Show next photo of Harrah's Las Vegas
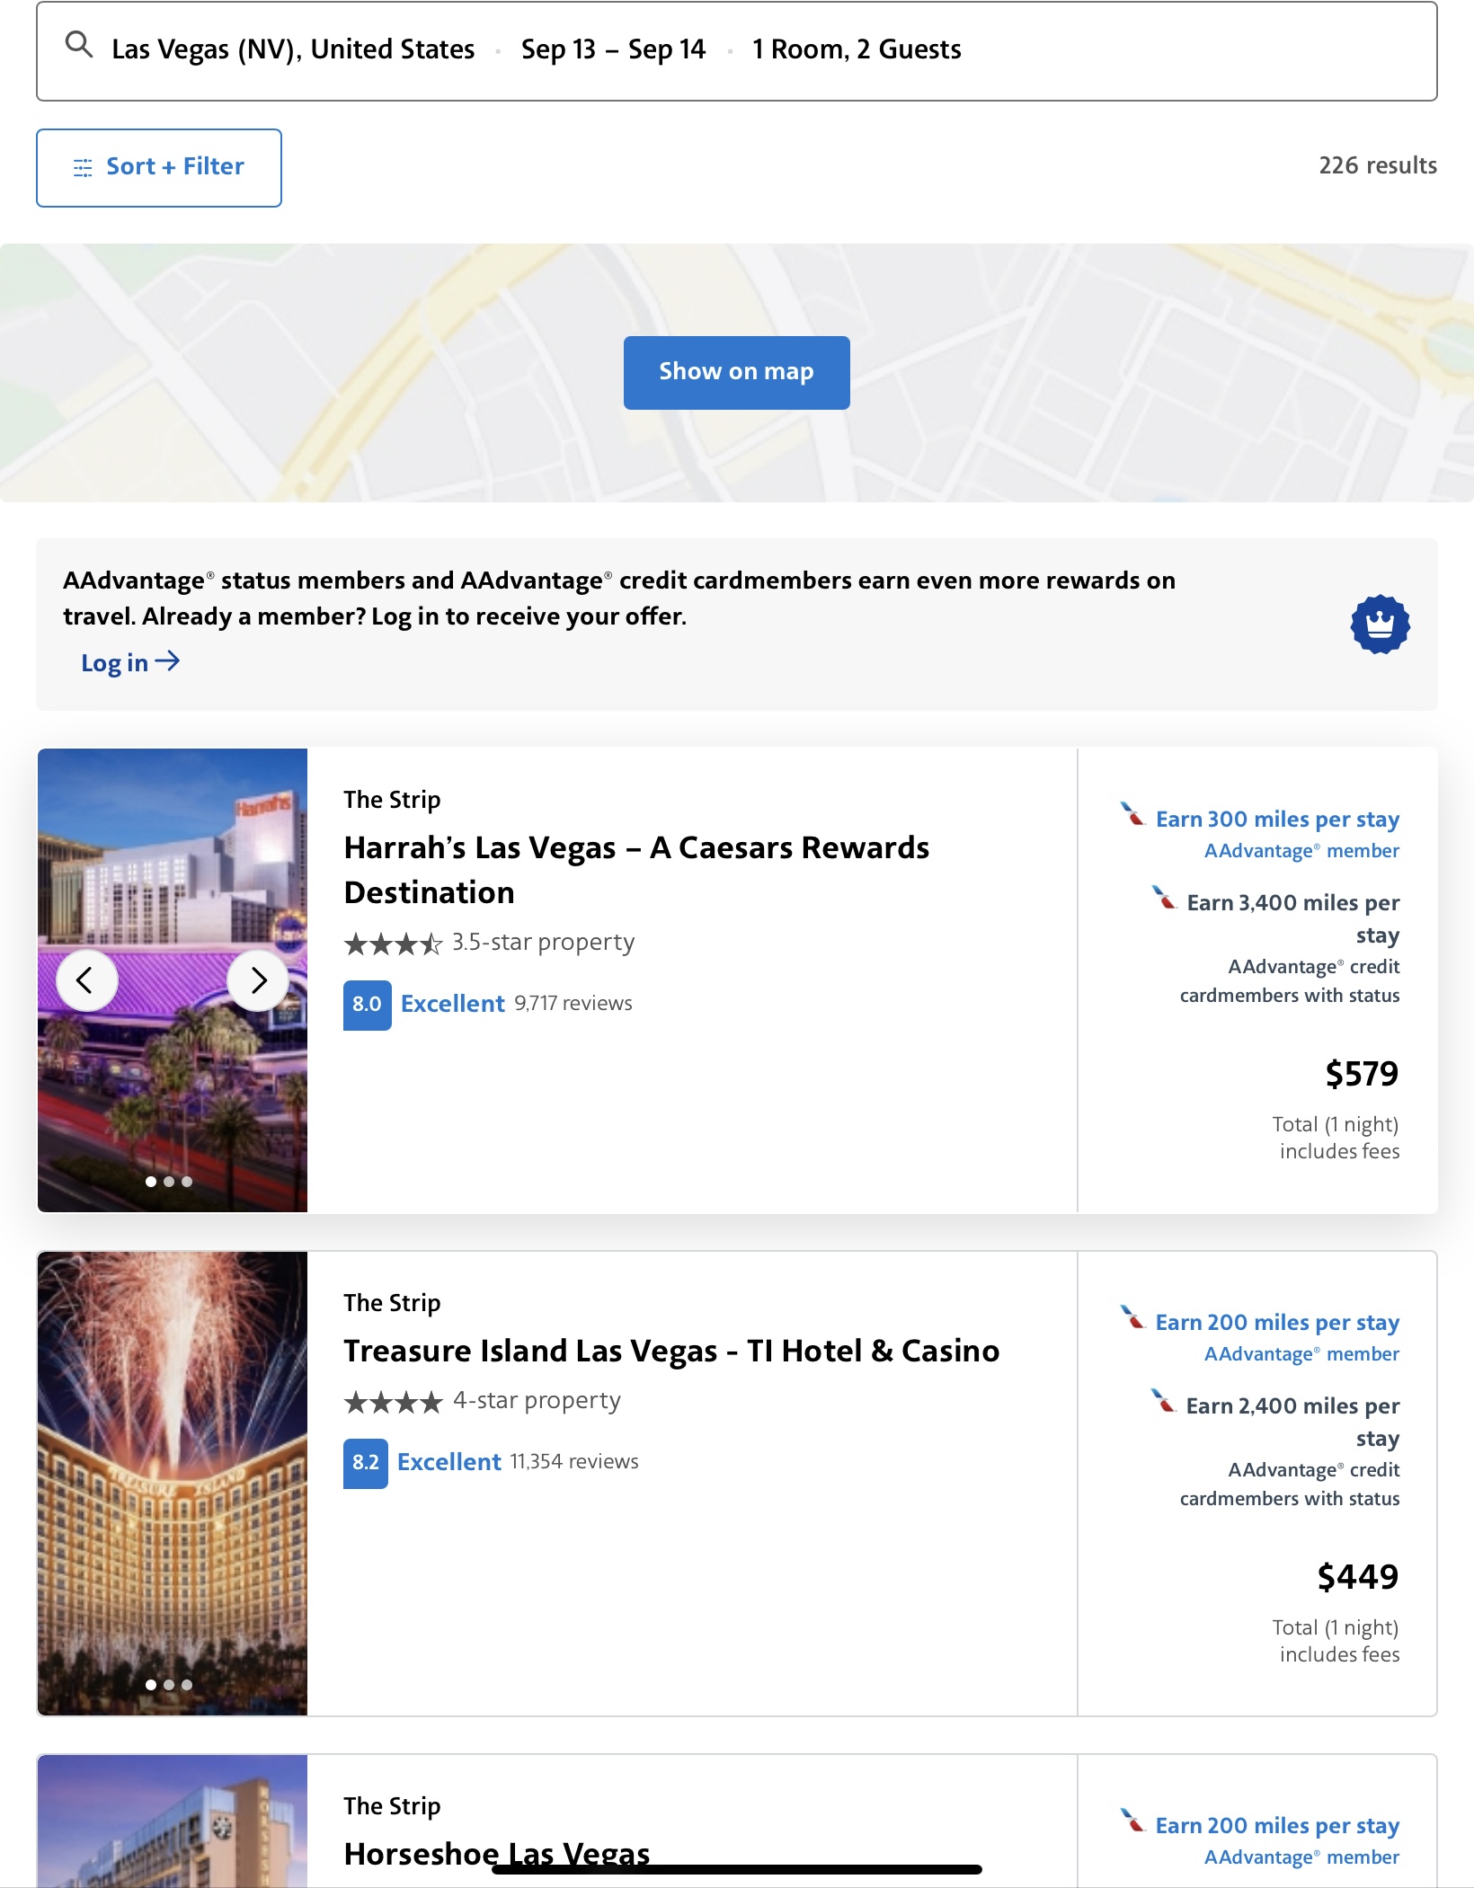 pyautogui.click(x=258, y=980)
